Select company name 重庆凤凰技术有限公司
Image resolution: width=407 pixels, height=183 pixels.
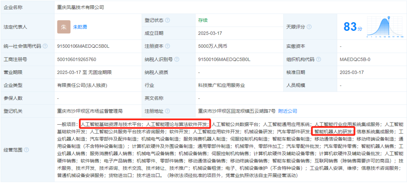pos(81,8)
